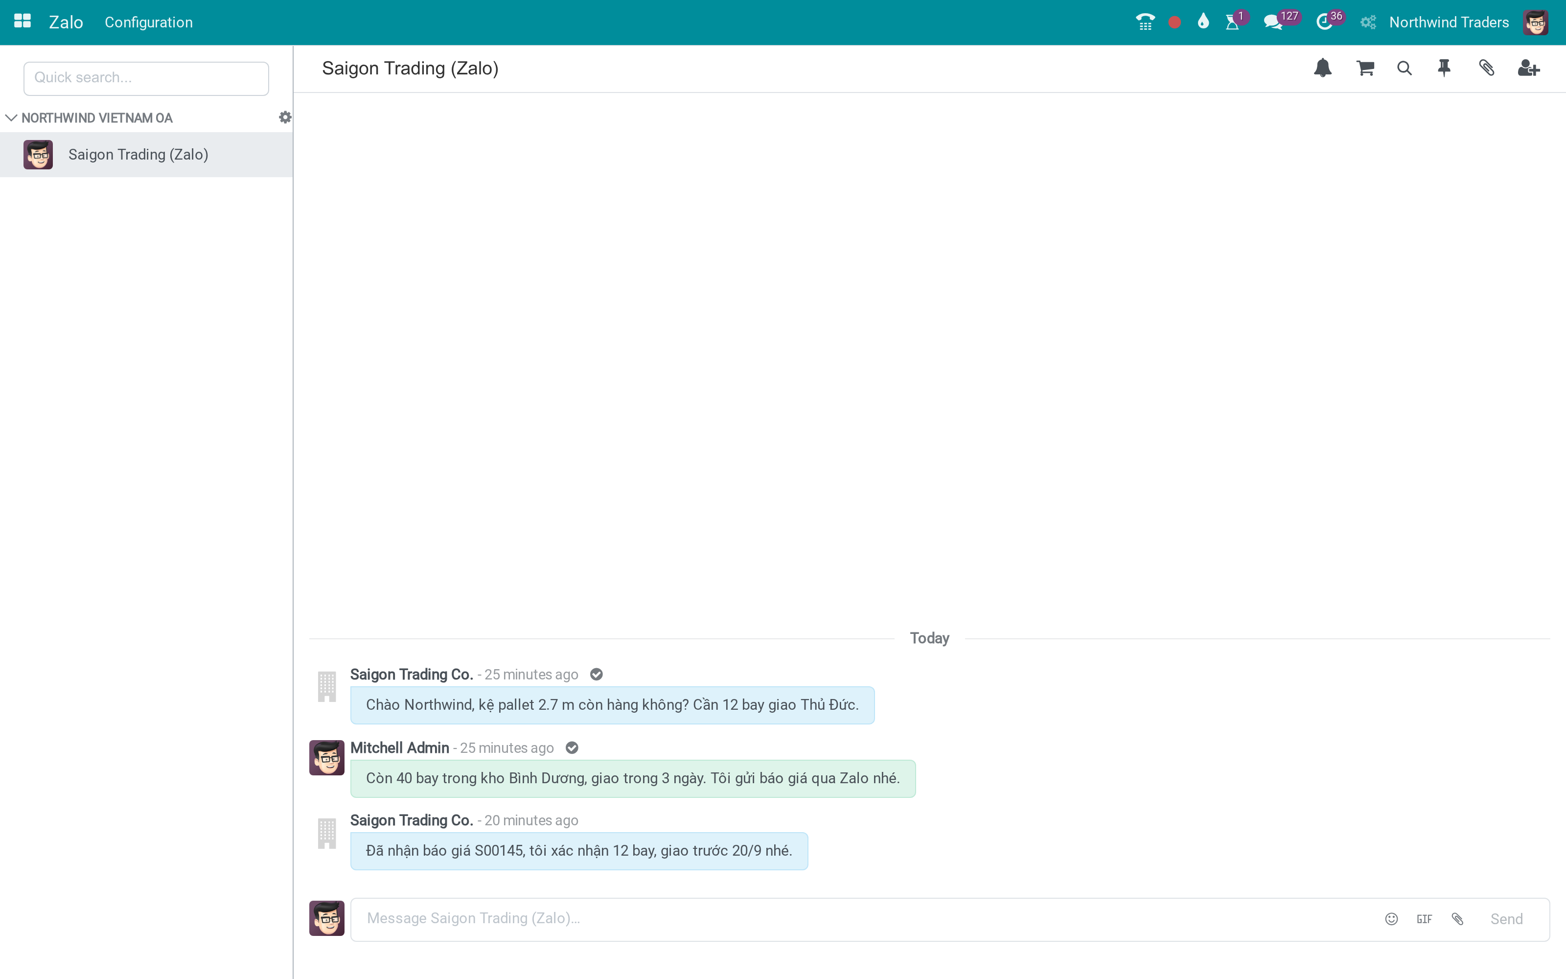Image resolution: width=1566 pixels, height=979 pixels.
Task: Open the Zalo app home
Action: (66, 23)
